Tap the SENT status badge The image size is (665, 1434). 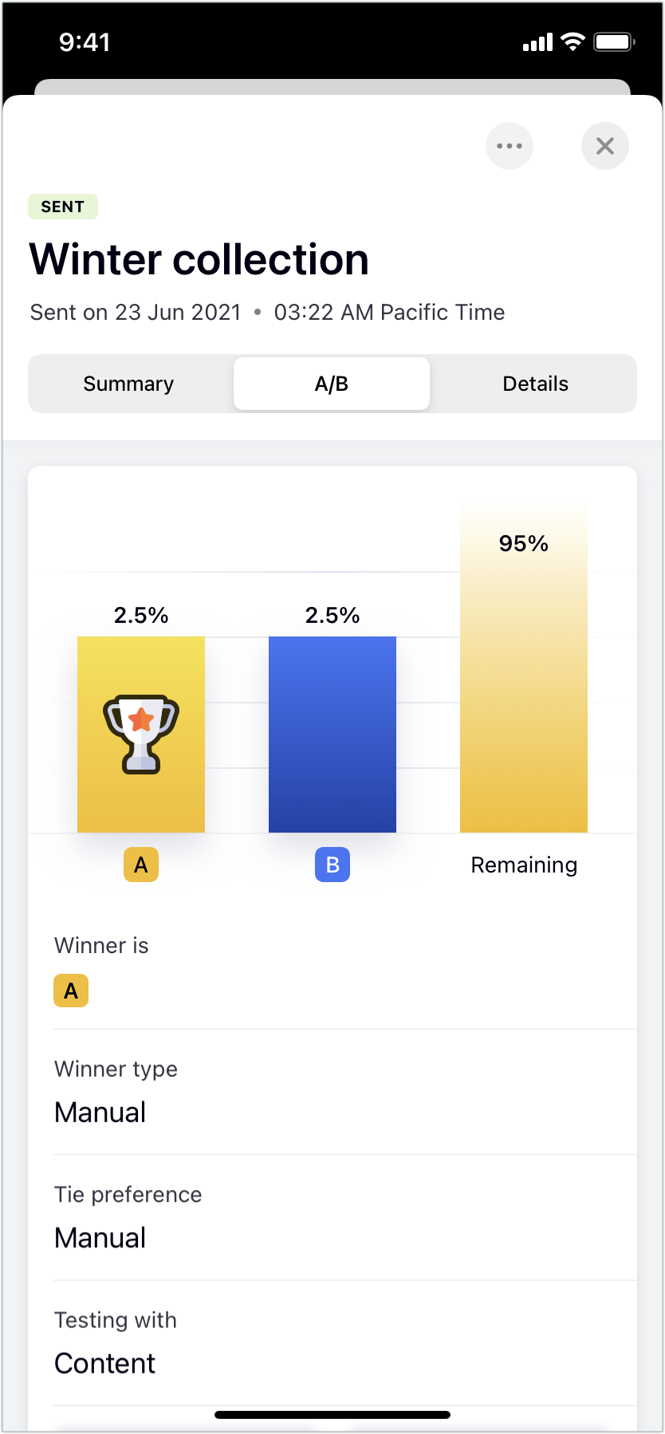point(63,207)
